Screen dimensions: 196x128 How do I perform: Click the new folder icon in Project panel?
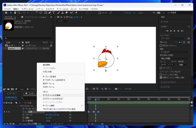point(8,89)
